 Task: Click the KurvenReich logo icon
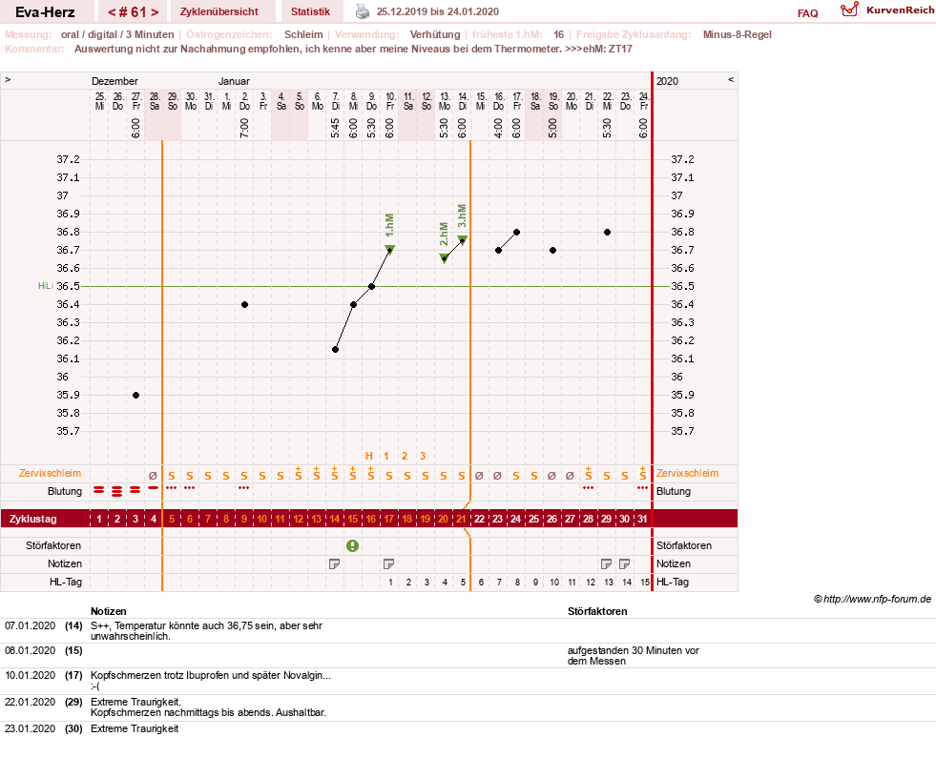[x=849, y=10]
